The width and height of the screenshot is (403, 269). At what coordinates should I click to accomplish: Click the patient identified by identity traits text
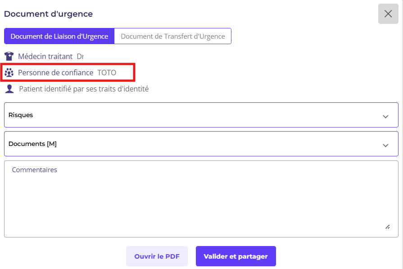(84, 89)
